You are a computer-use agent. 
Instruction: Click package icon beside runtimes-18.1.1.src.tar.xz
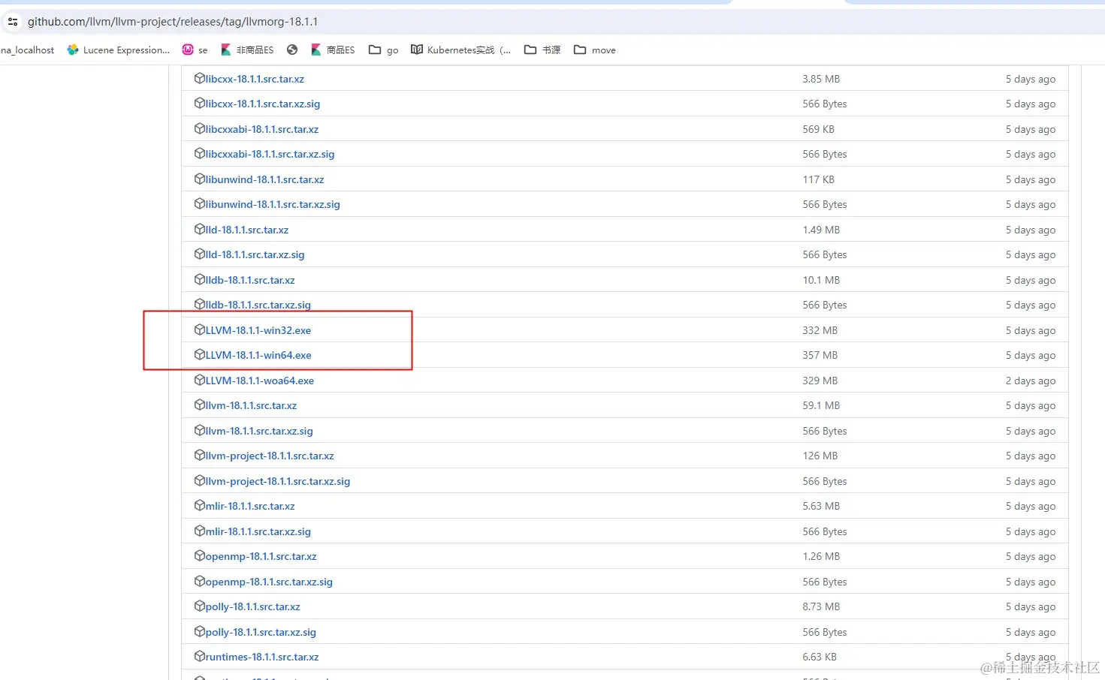pyautogui.click(x=200, y=656)
